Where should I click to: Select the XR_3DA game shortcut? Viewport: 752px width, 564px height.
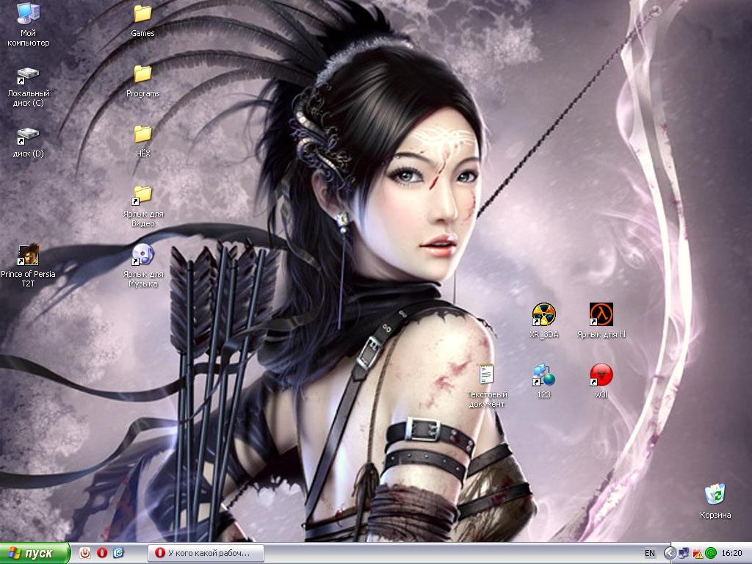coord(543,314)
